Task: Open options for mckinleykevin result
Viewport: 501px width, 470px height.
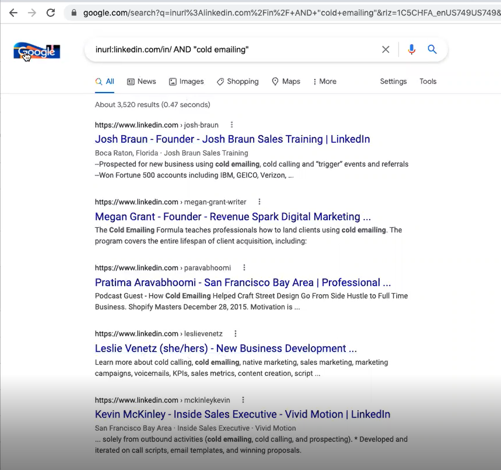Action: click(x=243, y=400)
